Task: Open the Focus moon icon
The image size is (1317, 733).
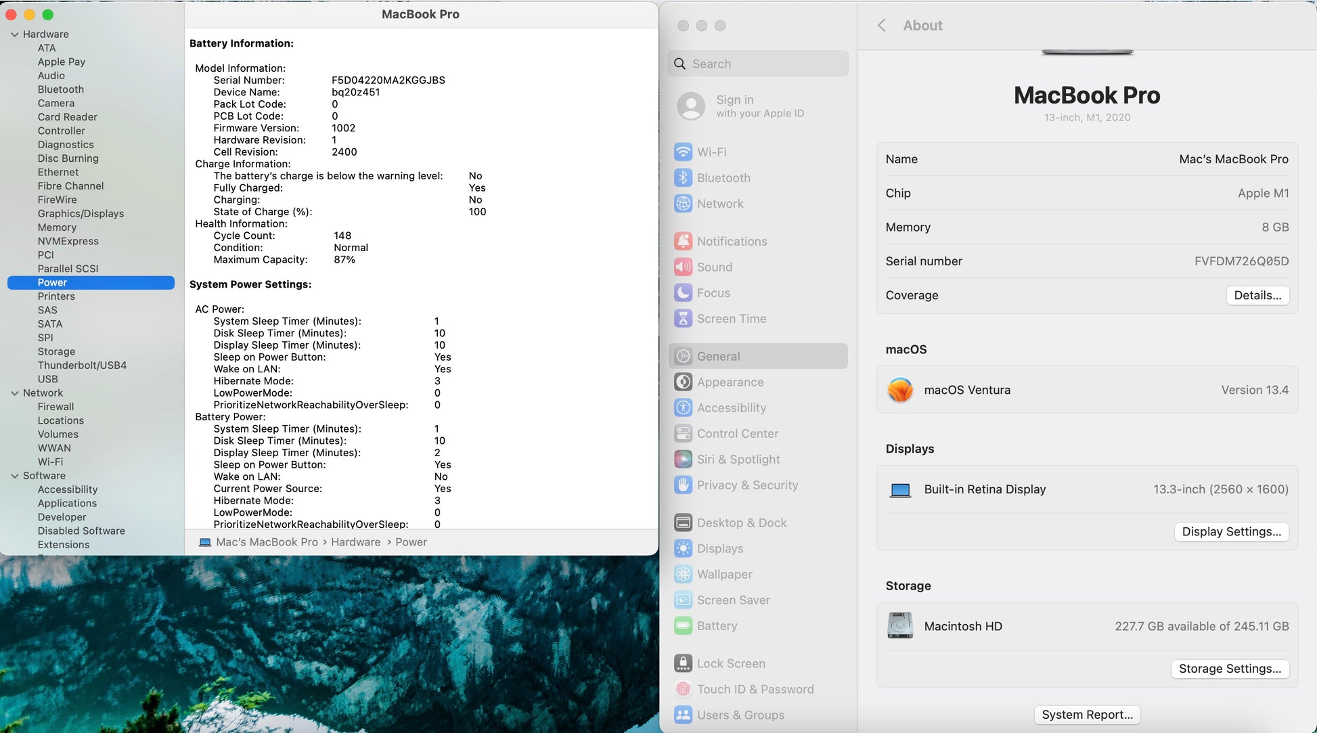Action: click(x=683, y=293)
